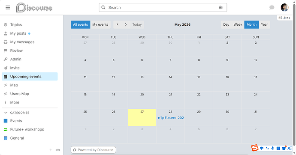Select the highlighted May 27 day cell
The height and width of the screenshot is (155, 296).
pyautogui.click(x=142, y=117)
